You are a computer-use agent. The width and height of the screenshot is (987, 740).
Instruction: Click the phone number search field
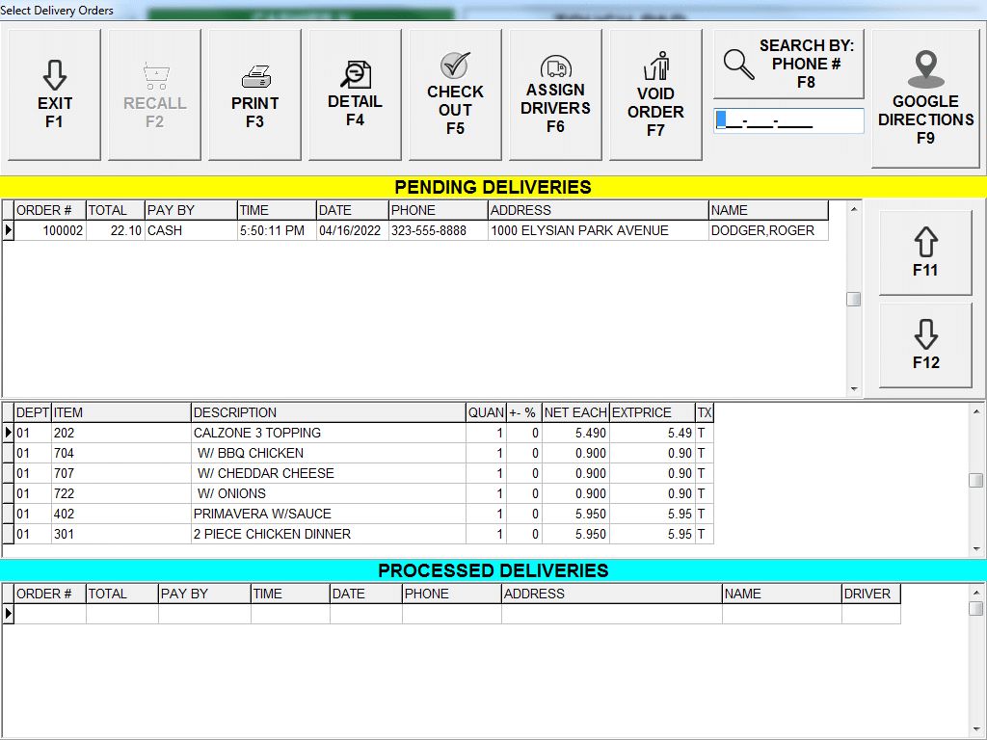[x=788, y=121]
